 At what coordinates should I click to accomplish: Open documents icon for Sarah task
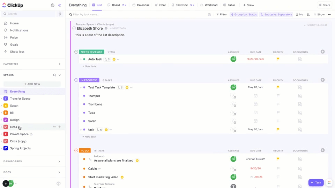click(x=300, y=121)
